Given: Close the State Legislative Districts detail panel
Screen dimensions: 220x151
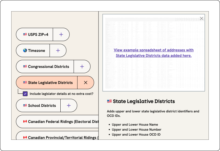Looking at the screenshot, I should click(x=202, y=18).
